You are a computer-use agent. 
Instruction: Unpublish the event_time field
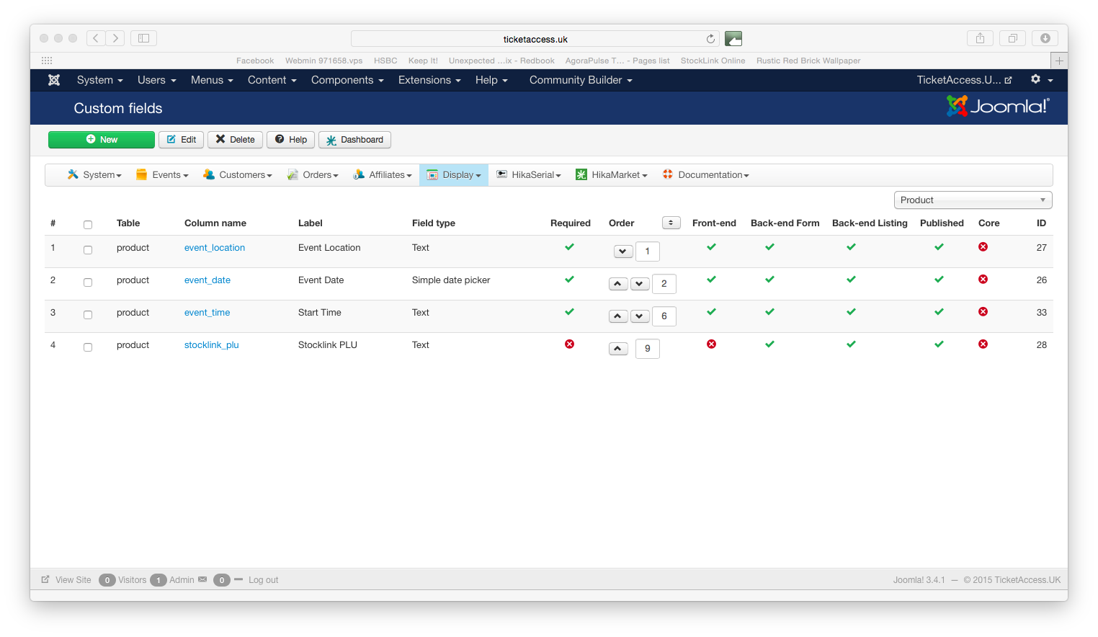939,312
